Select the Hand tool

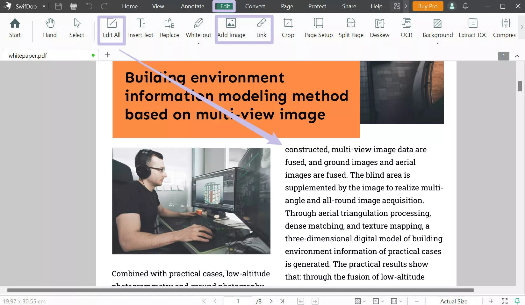tap(50, 28)
